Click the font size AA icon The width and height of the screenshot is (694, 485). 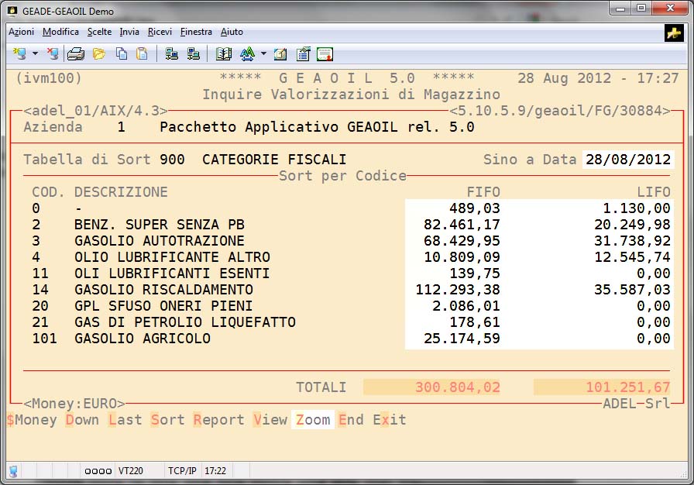pos(247,53)
